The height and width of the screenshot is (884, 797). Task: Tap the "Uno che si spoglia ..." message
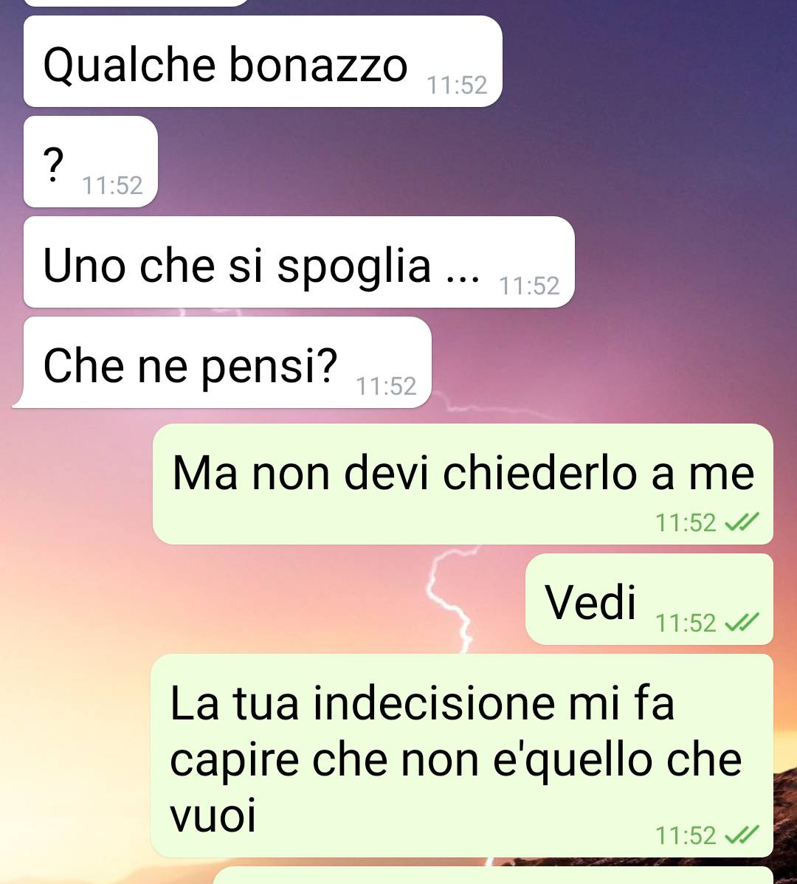(x=299, y=262)
